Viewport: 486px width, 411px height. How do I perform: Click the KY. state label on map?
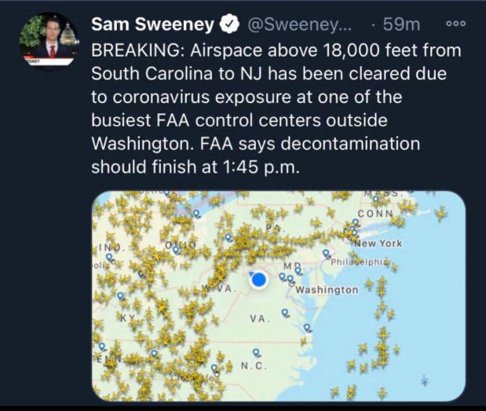[x=127, y=317]
